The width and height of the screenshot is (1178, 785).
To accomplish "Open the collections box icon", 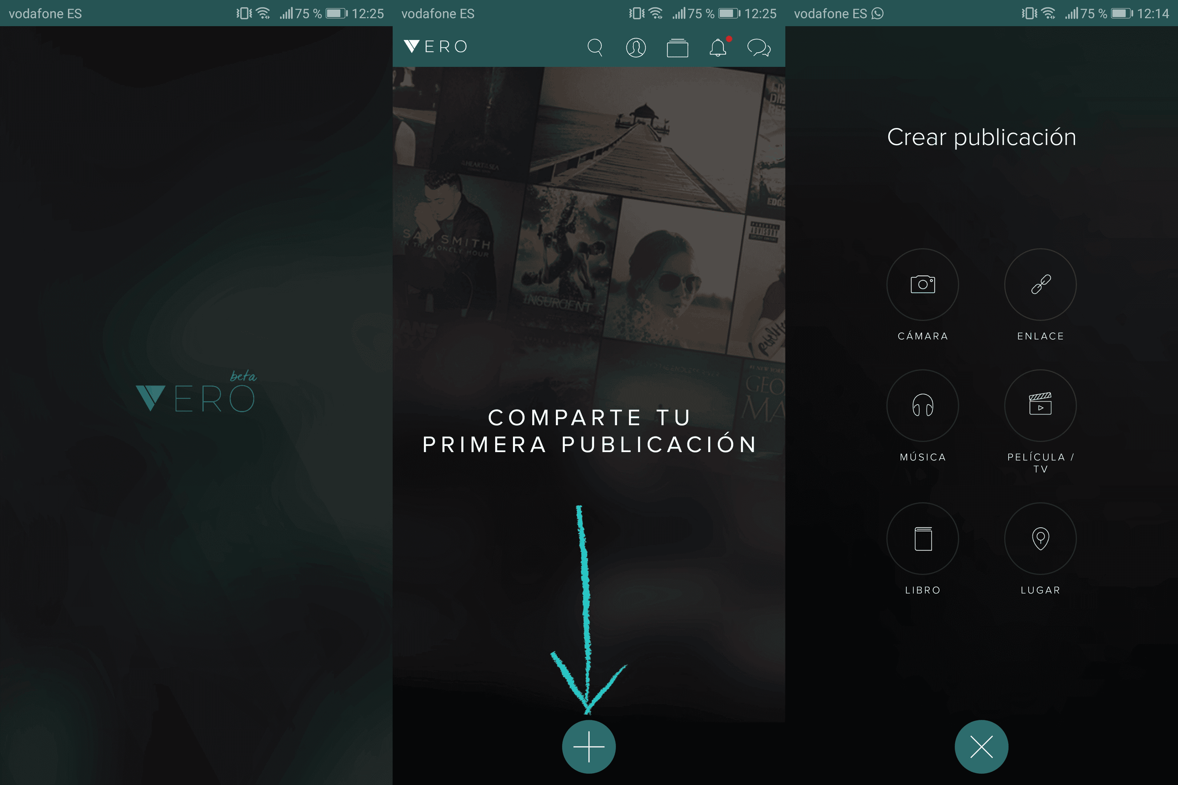I will [x=677, y=48].
